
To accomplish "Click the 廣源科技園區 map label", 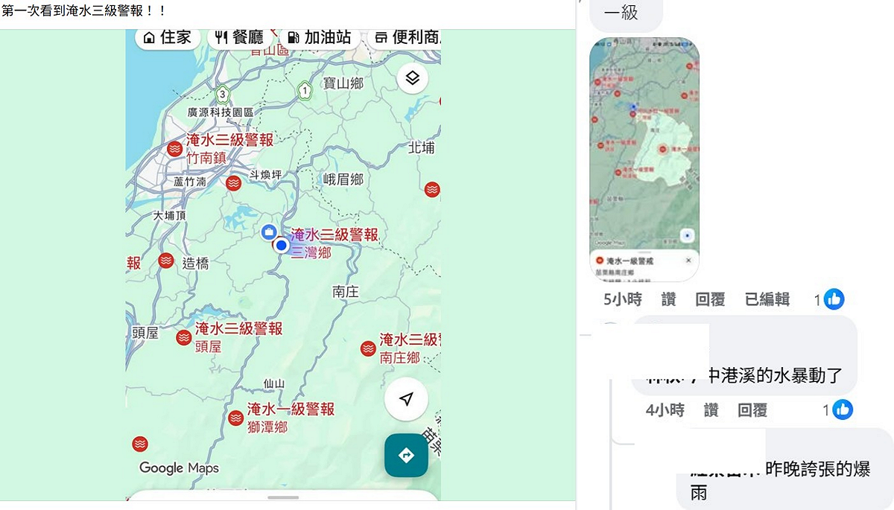I will (221, 112).
